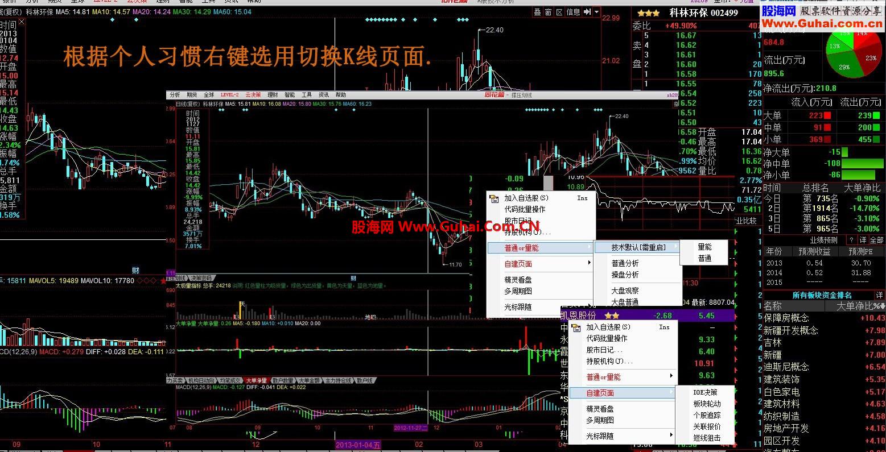Open LEVEL-2 menu in the inner window
The height and width of the screenshot is (452, 886).
(229, 95)
